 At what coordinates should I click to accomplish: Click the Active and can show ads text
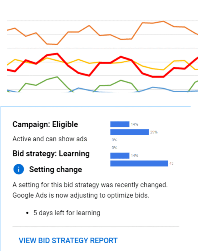pyautogui.click(x=50, y=139)
